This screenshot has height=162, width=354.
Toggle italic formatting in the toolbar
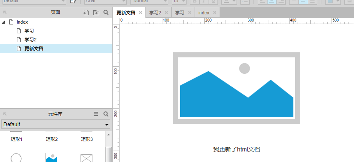click(204, 2)
